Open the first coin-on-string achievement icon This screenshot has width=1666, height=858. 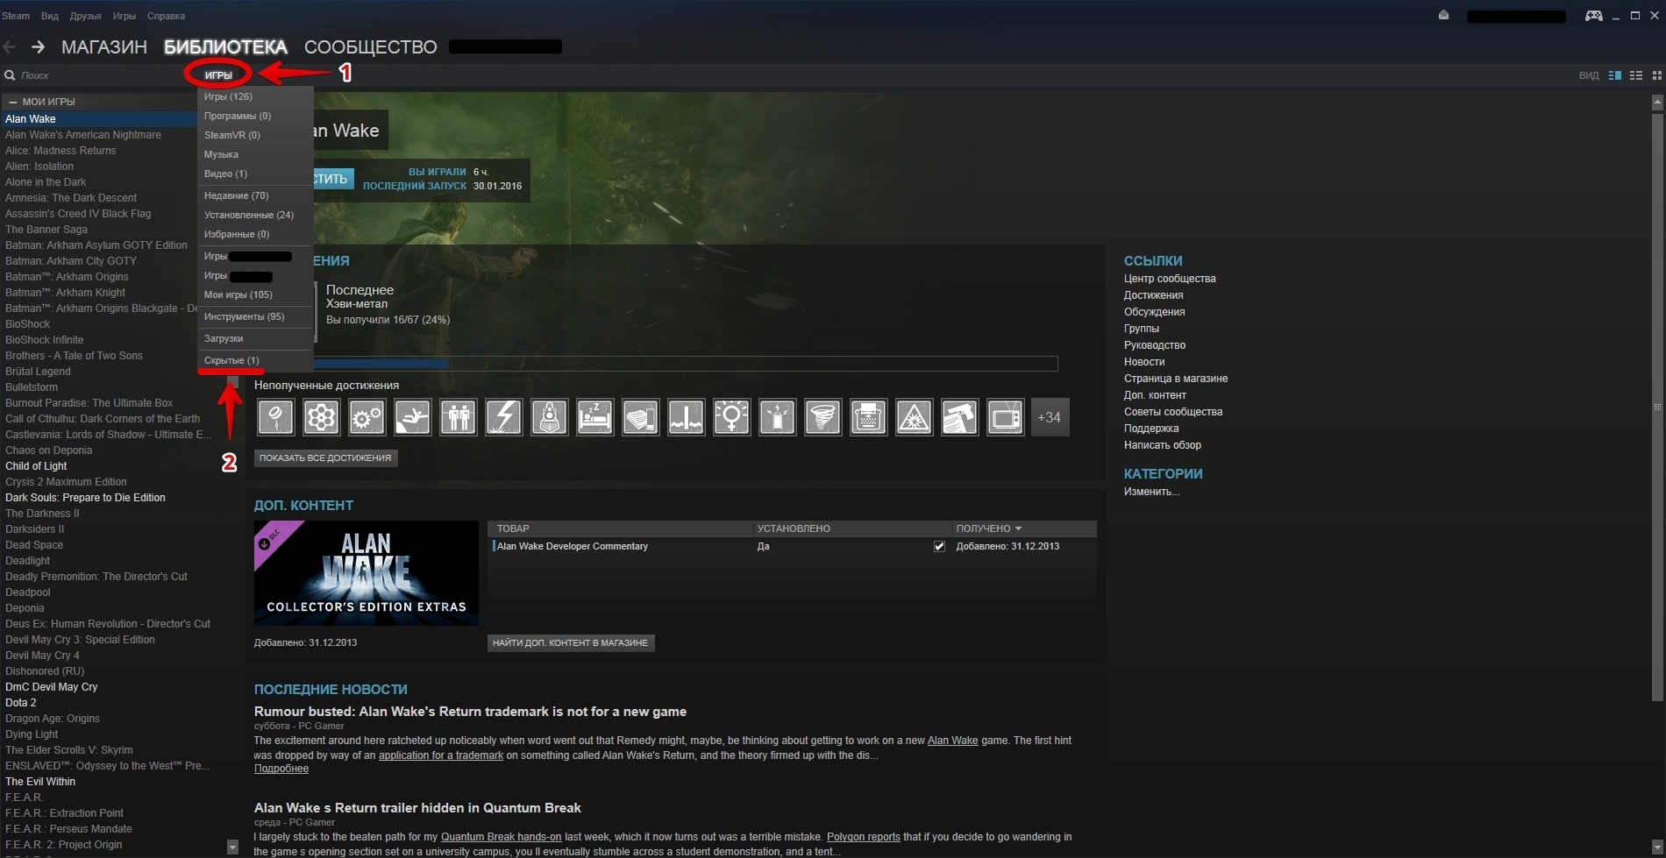coord(275,417)
